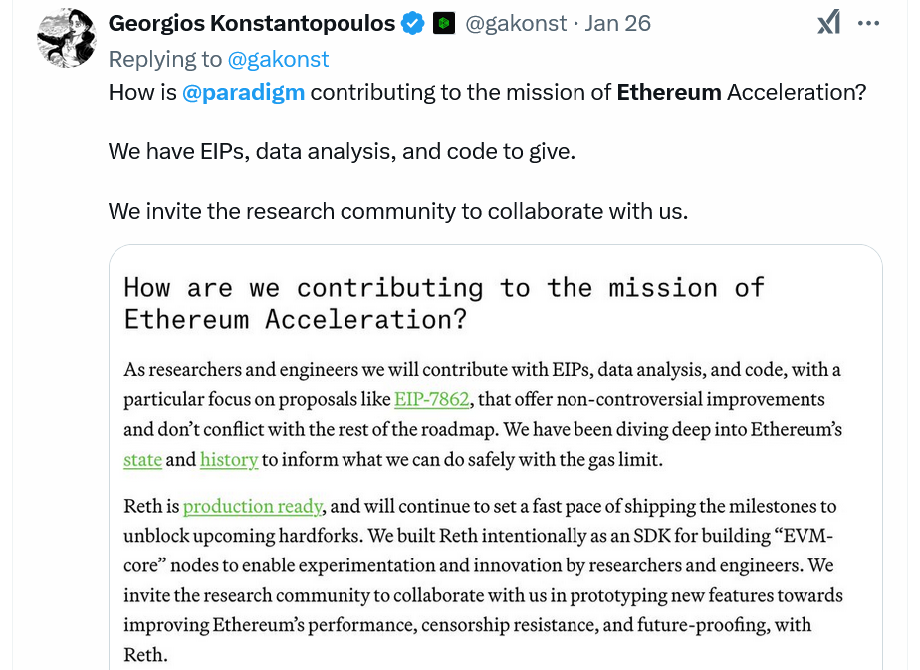Open Grok actions icon on the tweet
The width and height of the screenshot is (920, 670).
[828, 23]
